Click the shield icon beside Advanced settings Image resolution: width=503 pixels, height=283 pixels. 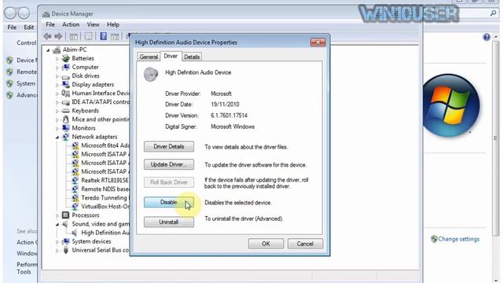[x=10, y=95]
